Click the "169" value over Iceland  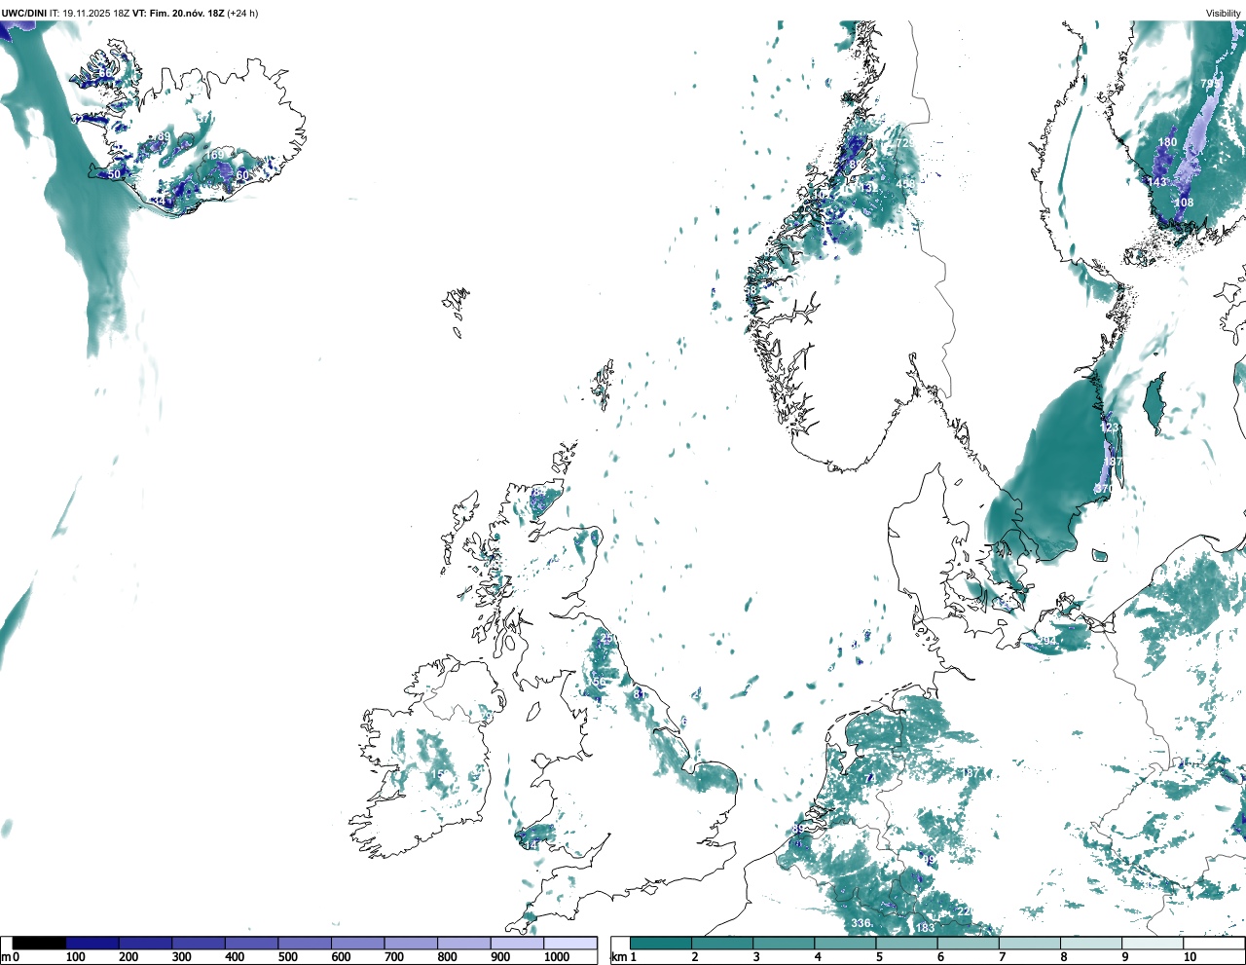[214, 155]
